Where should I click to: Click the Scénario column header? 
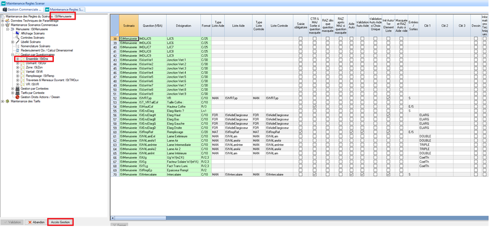128,25
